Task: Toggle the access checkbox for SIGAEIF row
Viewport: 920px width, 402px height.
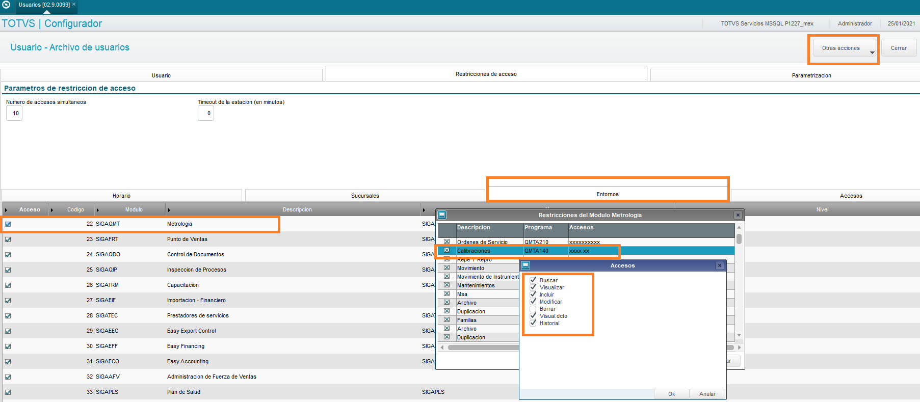Action: (x=8, y=301)
